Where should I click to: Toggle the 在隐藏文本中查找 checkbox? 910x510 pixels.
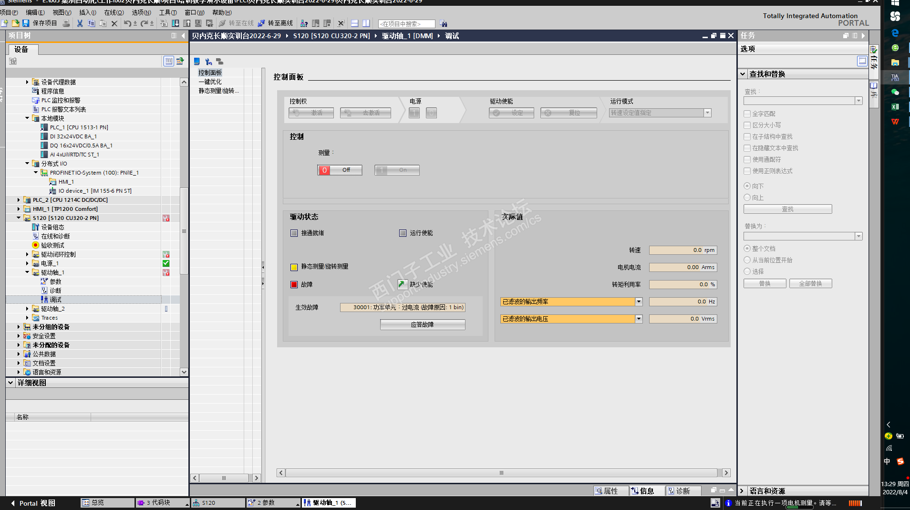coord(747,148)
